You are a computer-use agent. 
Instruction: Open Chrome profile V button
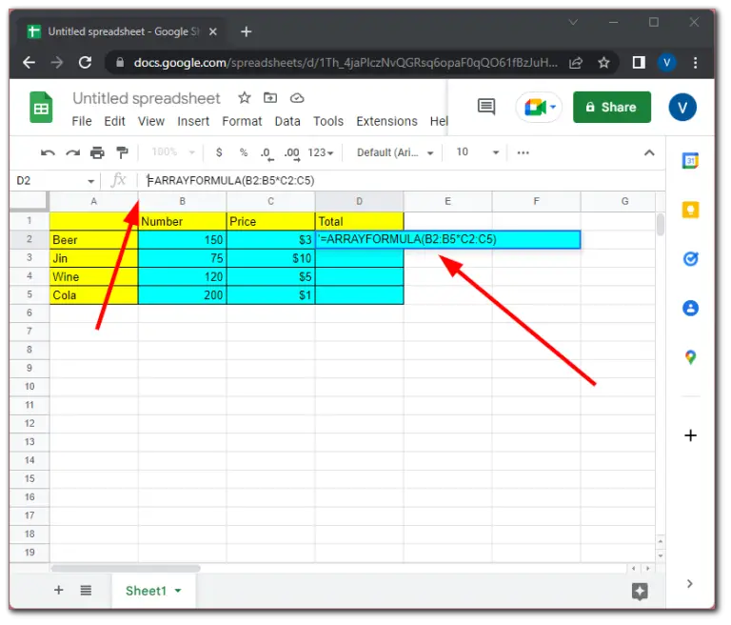pyautogui.click(x=667, y=63)
